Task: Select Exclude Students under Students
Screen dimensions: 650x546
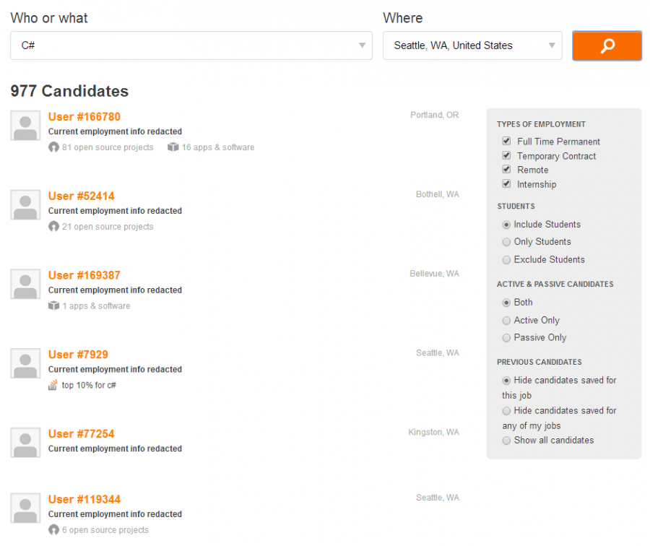Action: (x=506, y=259)
